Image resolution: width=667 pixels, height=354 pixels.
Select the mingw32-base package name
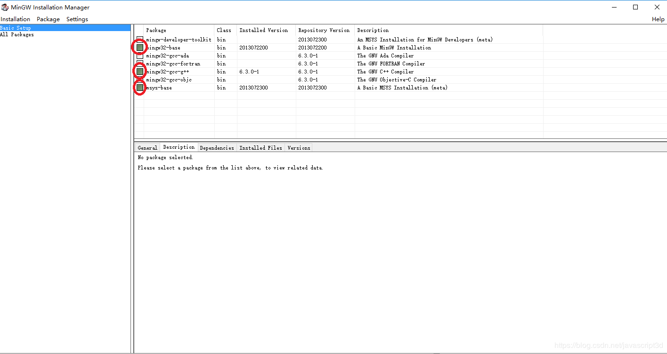(x=163, y=48)
